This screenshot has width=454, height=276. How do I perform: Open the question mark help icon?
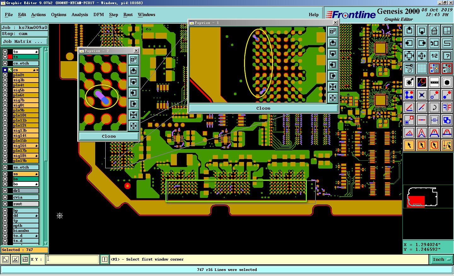pyautogui.click(x=447, y=56)
